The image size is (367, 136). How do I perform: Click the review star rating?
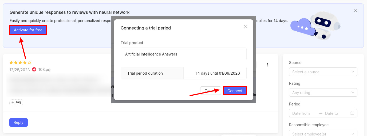click(x=20, y=63)
